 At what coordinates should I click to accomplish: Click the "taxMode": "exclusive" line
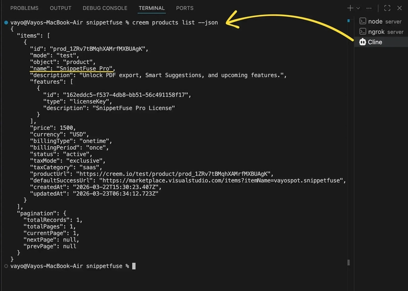[x=68, y=161]
